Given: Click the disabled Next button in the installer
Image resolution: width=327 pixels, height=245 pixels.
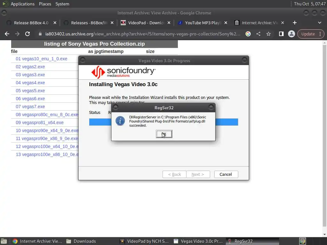Looking at the screenshot, I should coord(198,174).
